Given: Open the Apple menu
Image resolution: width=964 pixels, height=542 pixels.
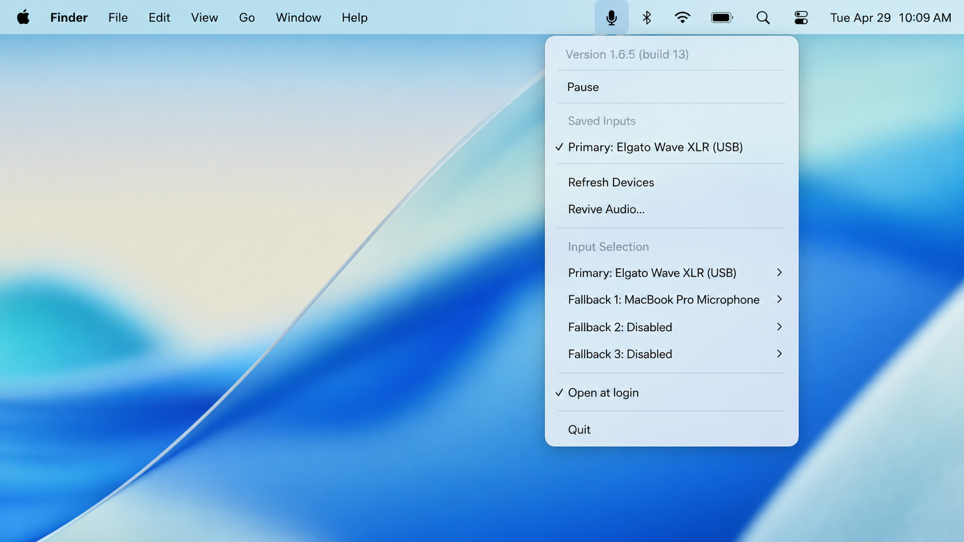Looking at the screenshot, I should pyautogui.click(x=23, y=17).
